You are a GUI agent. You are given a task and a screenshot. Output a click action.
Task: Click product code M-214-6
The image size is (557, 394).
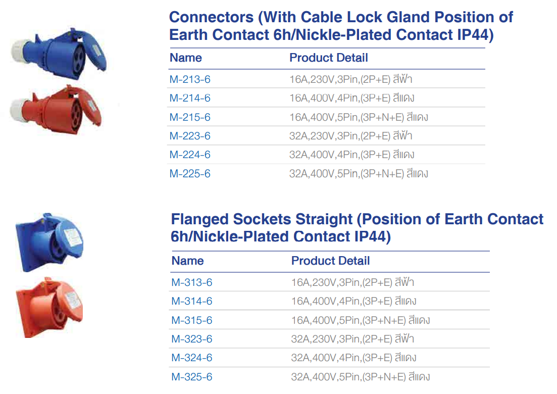[x=190, y=98]
